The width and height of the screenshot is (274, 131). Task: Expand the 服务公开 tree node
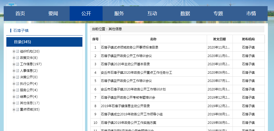pos(14,90)
